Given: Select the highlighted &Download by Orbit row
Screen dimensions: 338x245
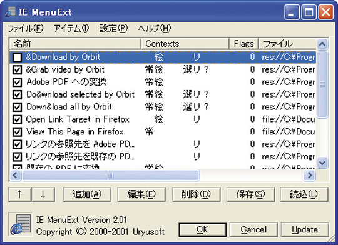Looking at the screenshot, I should click(163, 57).
